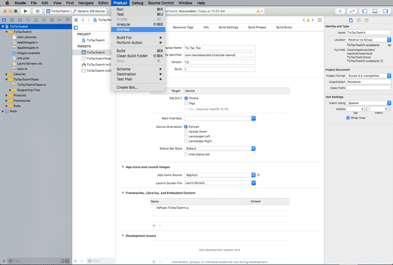The width and height of the screenshot is (393, 265).
Task: Select Create Bot… menu item
Action: [138, 88]
